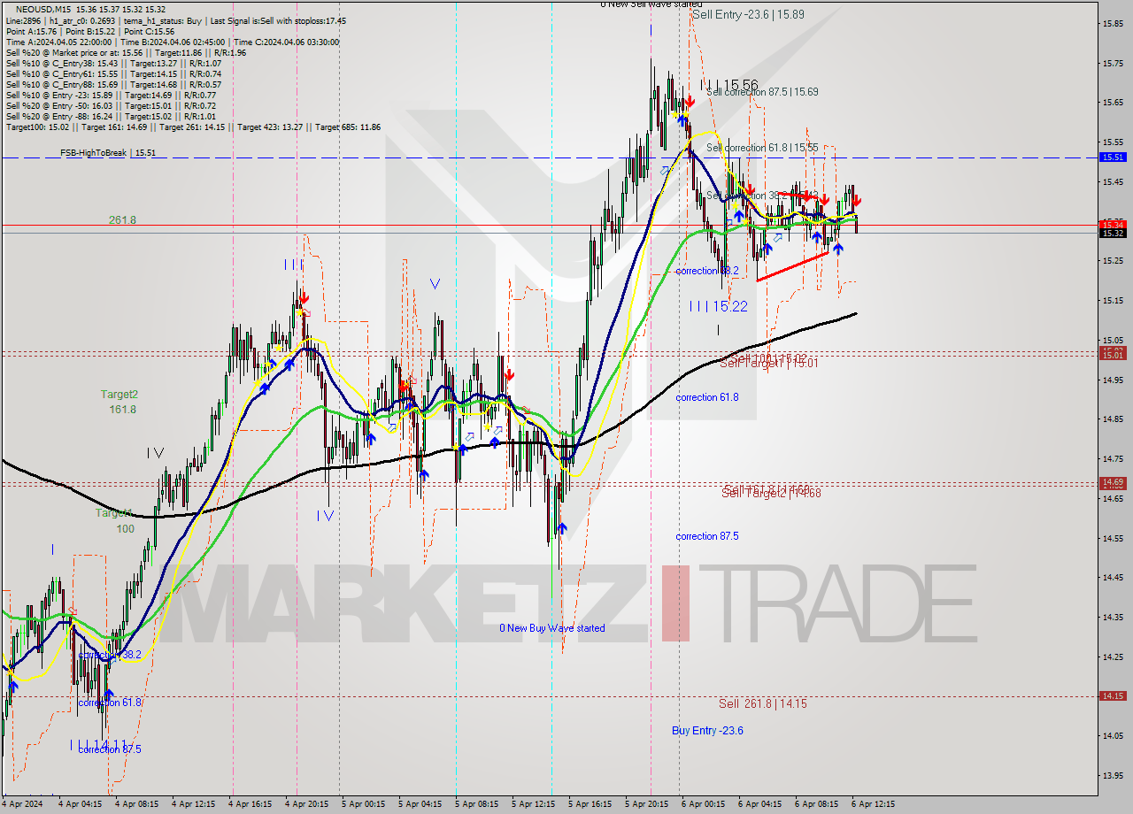
Task: Select the black 15.32 current price tag
Action: coord(1112,233)
